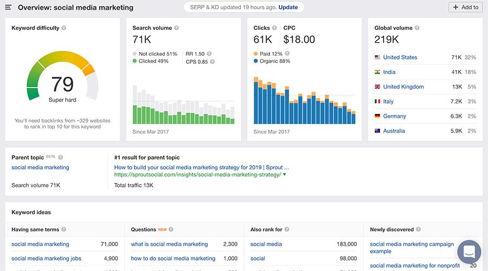This screenshot has width=488, height=271.
Task: Select 'what is social media marketing' question
Action: pos(169,244)
